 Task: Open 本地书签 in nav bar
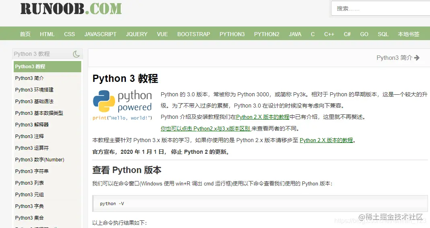tap(409, 34)
